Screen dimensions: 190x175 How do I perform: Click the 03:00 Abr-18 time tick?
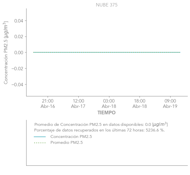(109, 103)
